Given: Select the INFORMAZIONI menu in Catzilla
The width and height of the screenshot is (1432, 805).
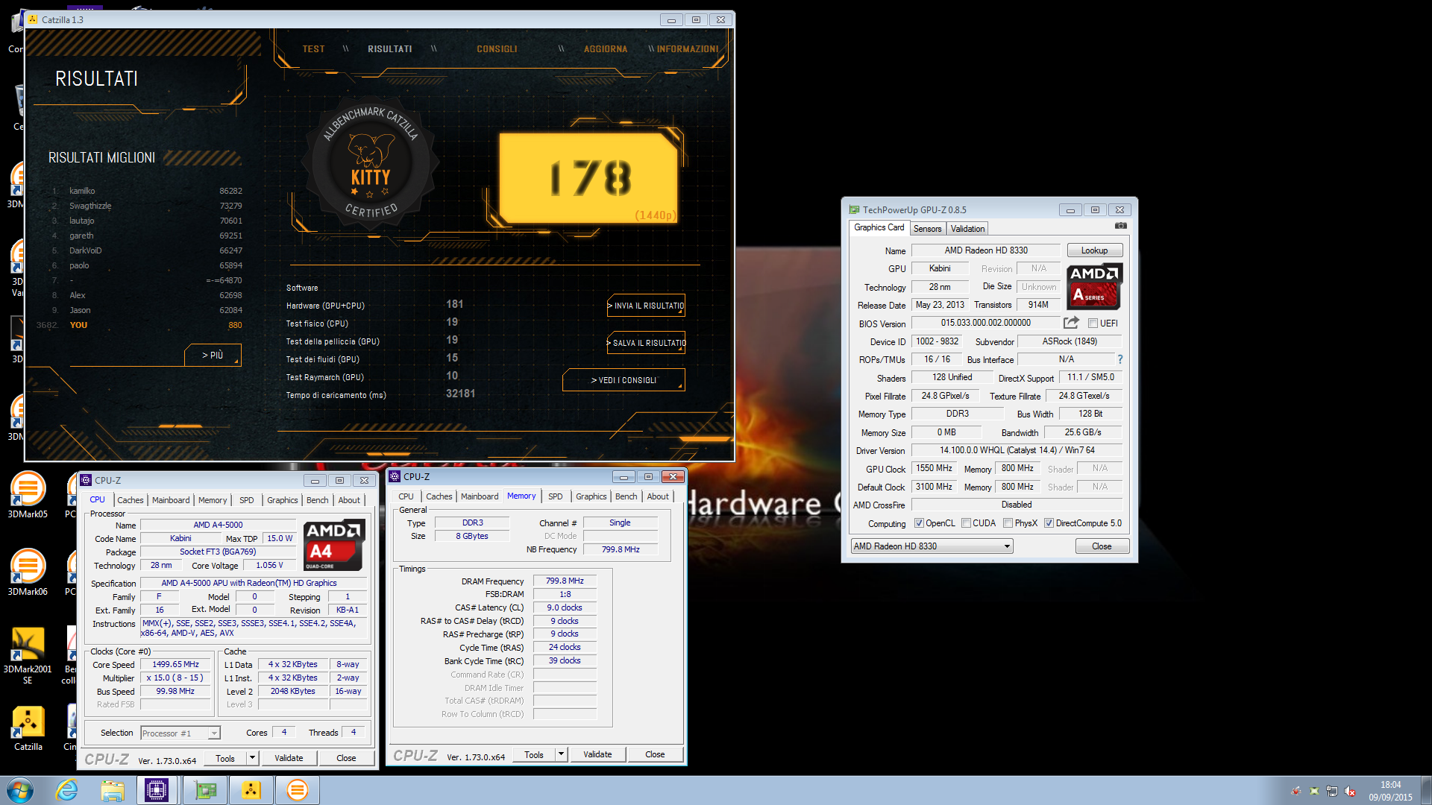Looking at the screenshot, I should (x=687, y=49).
